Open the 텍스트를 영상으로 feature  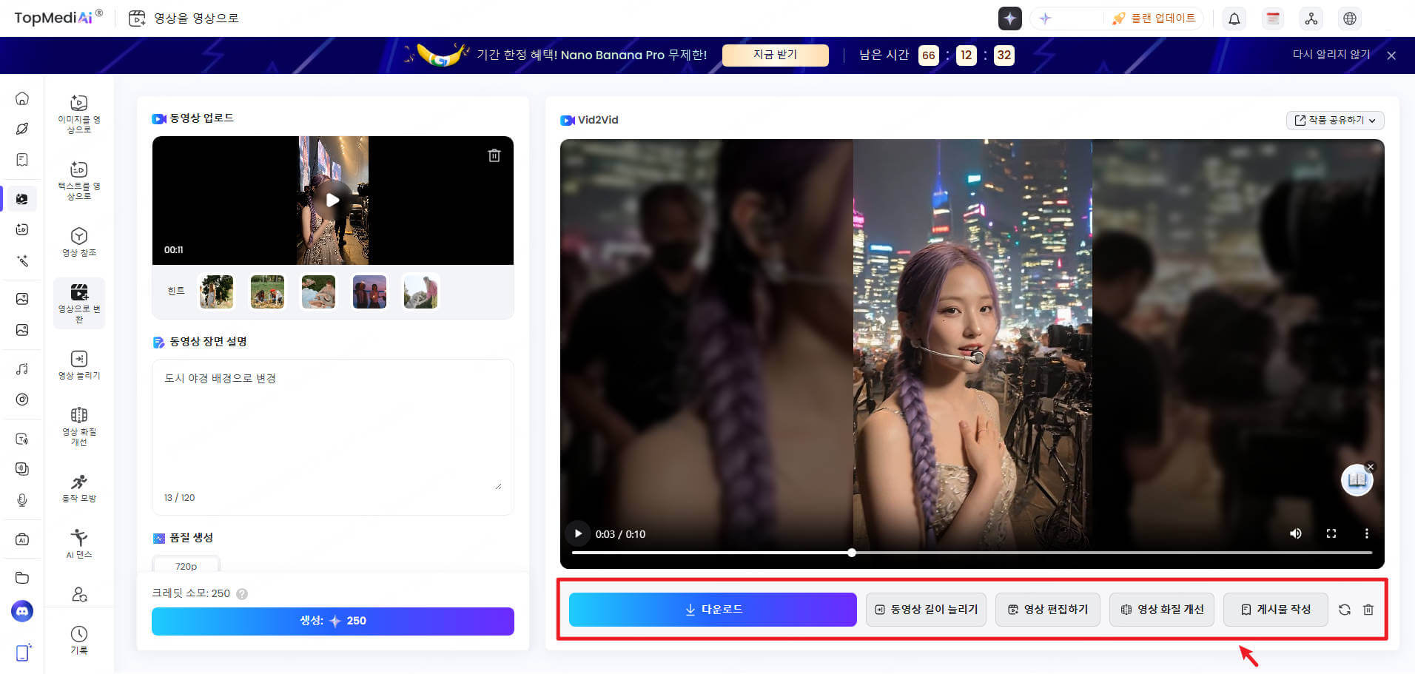tap(78, 179)
